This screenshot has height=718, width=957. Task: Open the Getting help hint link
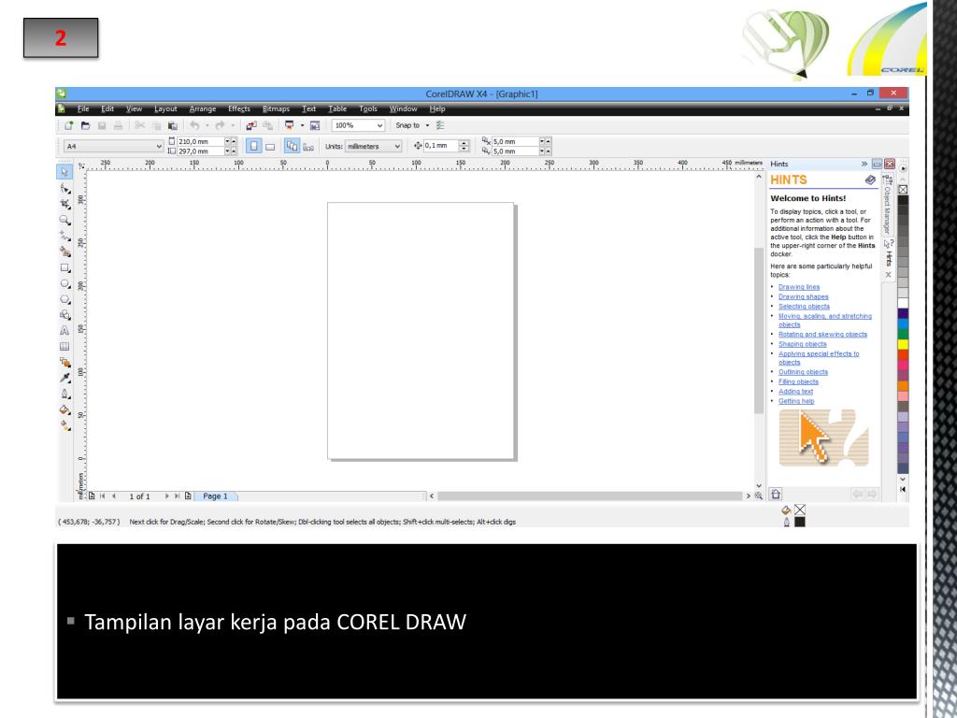click(796, 401)
